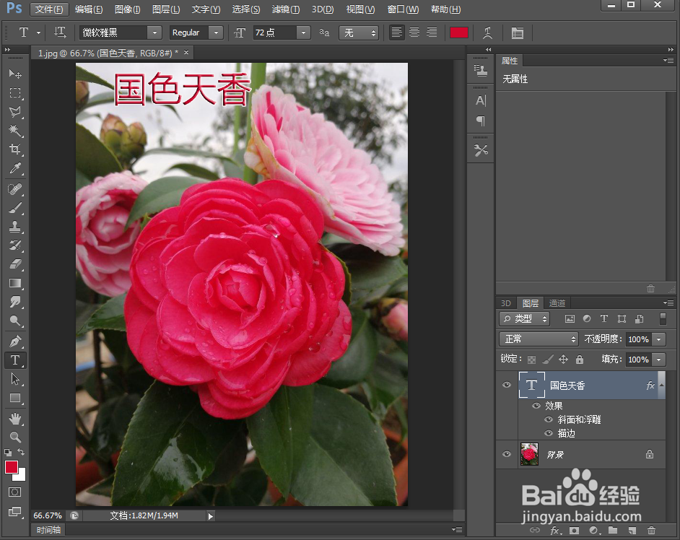Image resolution: width=680 pixels, height=540 pixels.
Task: Open the 时间轴 timeline panel
Action: coord(48,530)
